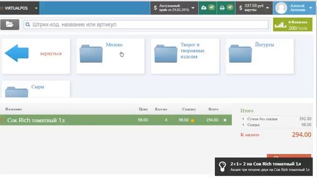Click the open-folder catalog button
The width and height of the screenshot is (317, 178).
tap(10, 24)
